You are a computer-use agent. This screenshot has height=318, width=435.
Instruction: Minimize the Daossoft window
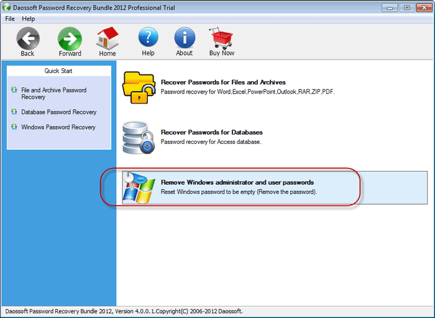(390, 7)
